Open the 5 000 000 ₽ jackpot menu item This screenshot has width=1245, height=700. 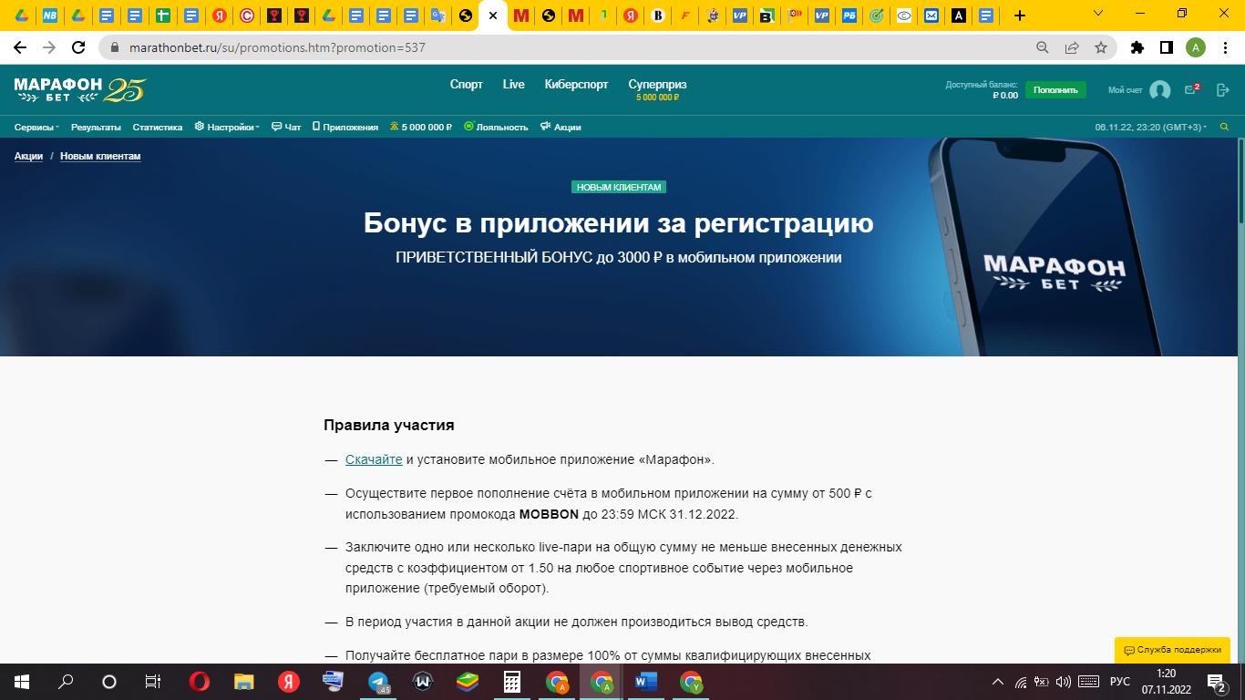tap(421, 128)
